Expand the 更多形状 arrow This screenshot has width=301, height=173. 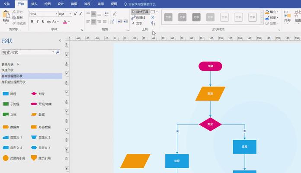pos(18,64)
